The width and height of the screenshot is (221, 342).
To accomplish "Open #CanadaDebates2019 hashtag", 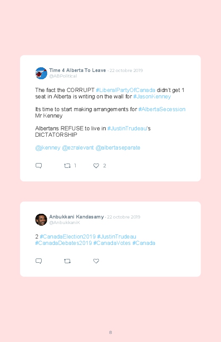I will point(63,243).
